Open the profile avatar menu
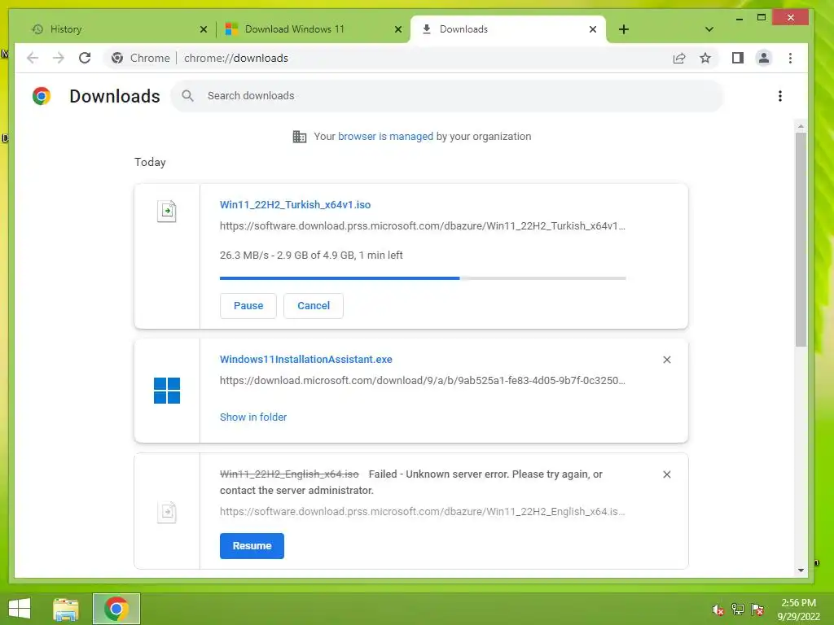The height and width of the screenshot is (625, 834). pos(764,58)
